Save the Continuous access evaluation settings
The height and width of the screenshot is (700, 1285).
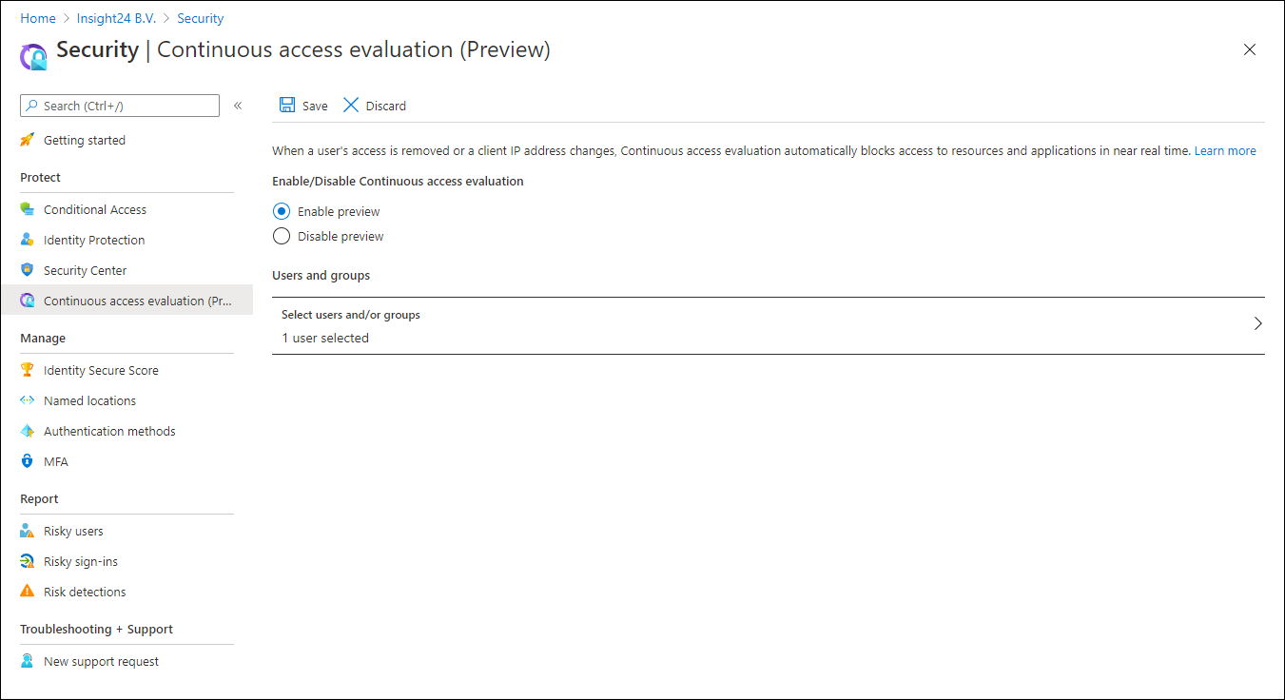pyautogui.click(x=302, y=106)
